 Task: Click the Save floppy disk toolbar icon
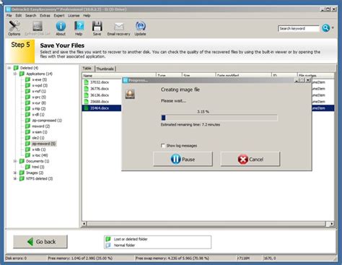click(97, 26)
